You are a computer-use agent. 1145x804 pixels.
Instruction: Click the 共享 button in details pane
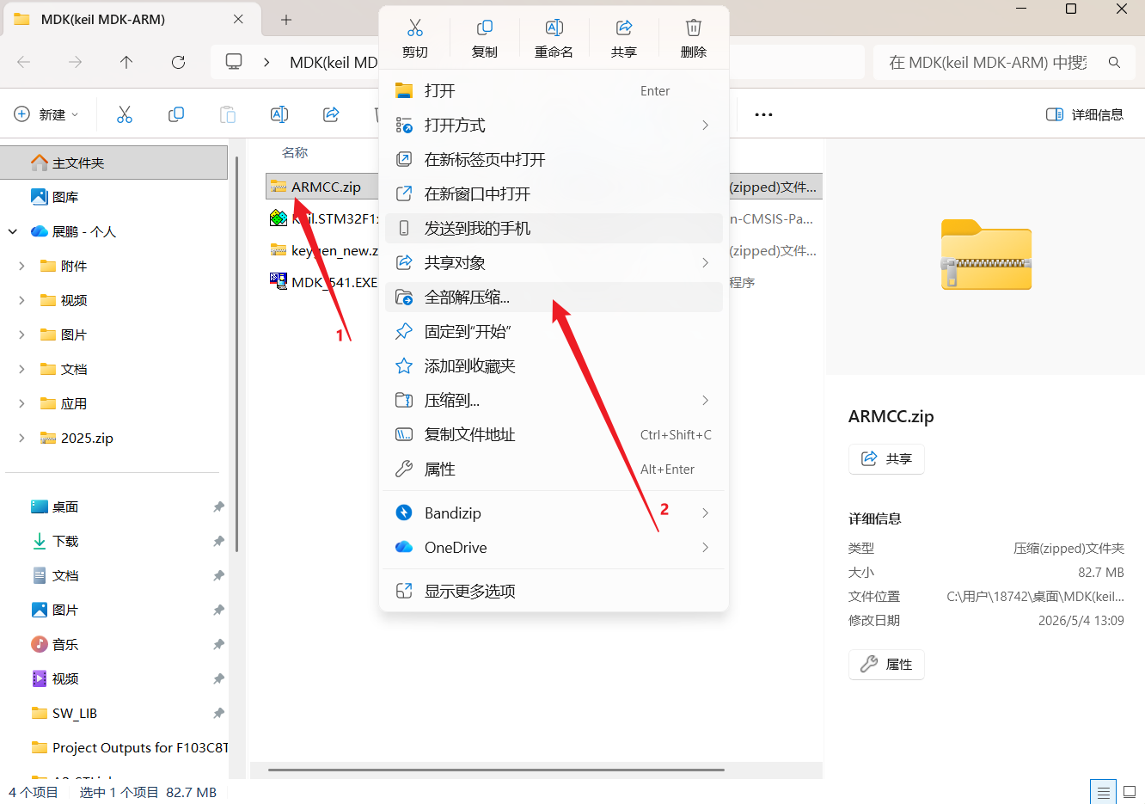click(x=886, y=458)
